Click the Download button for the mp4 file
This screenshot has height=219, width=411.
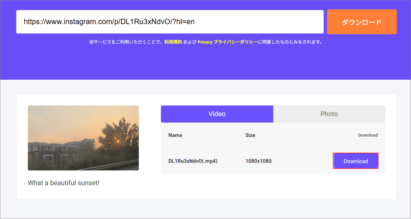coord(355,161)
